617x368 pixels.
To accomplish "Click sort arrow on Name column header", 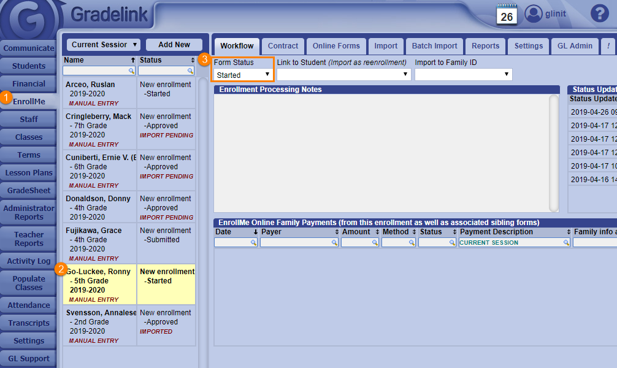I will (132, 60).
